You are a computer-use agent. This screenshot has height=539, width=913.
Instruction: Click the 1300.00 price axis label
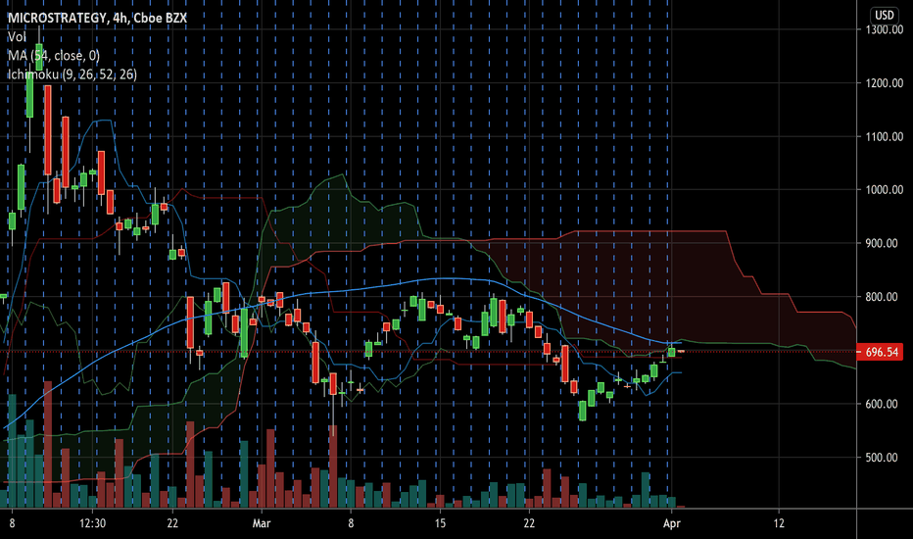pos(885,29)
